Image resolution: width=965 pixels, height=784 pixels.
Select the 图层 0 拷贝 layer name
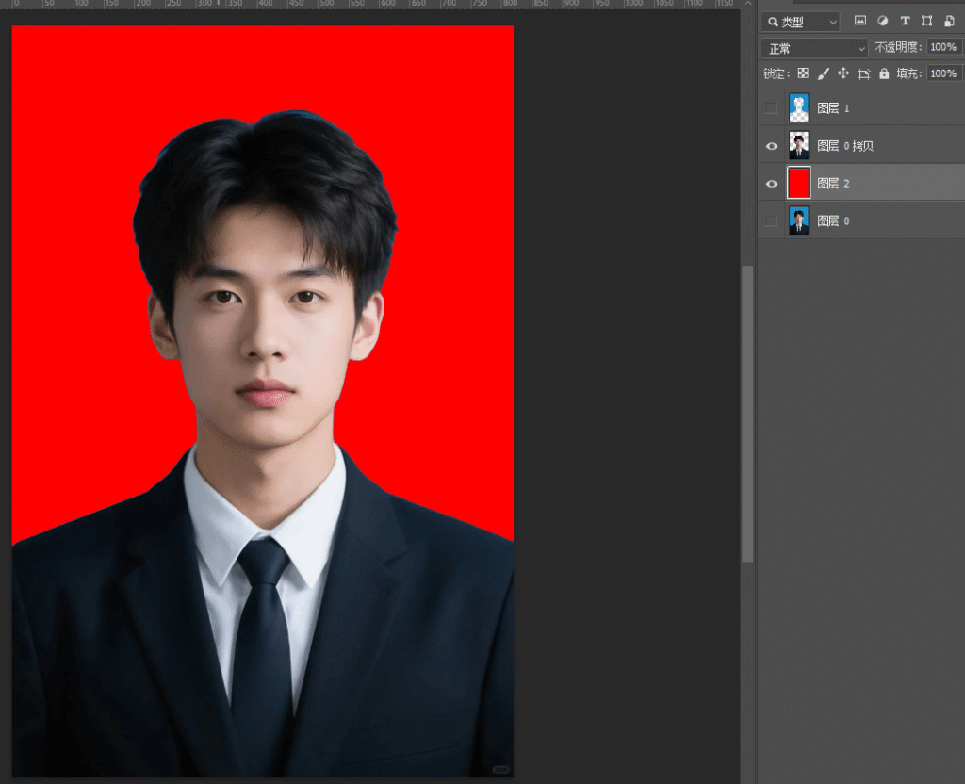click(845, 146)
